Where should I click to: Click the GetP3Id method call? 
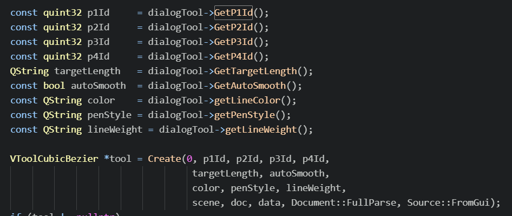click(233, 42)
